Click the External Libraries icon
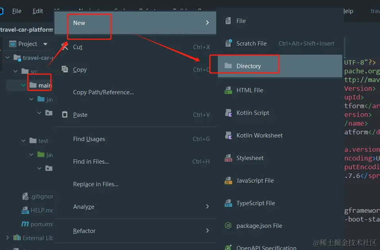The height and width of the screenshot is (250, 380). click(17, 237)
